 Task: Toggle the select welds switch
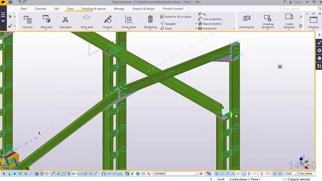53,173
